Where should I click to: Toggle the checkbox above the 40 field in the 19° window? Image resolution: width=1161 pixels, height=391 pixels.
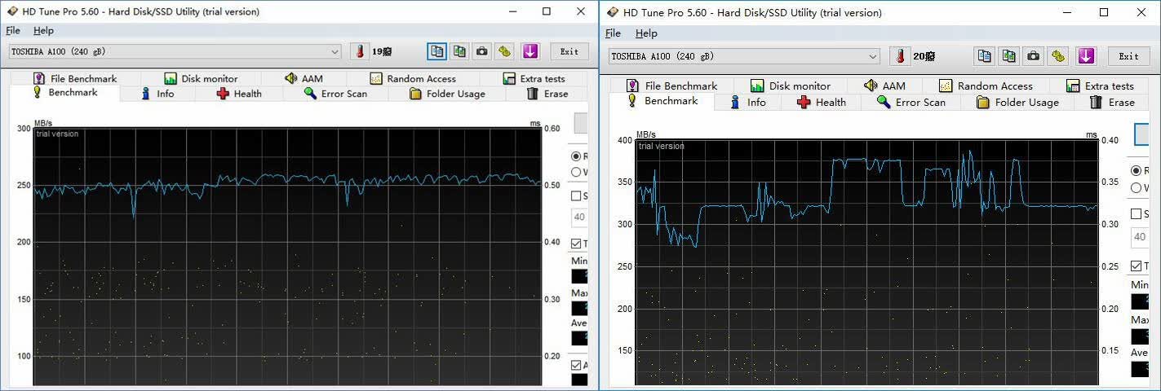point(576,195)
